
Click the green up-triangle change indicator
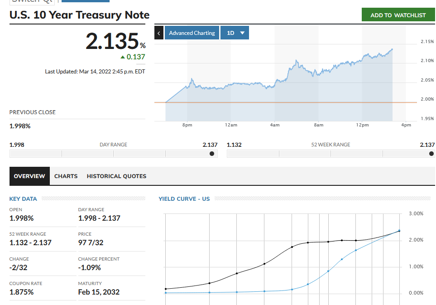123,57
